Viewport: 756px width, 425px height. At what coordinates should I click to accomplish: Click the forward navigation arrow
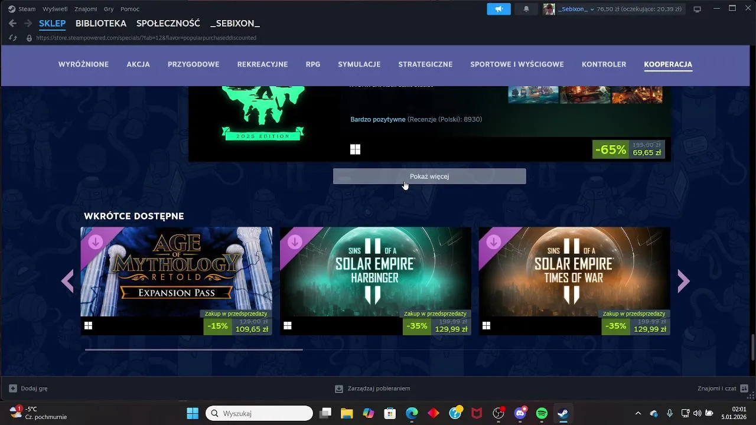(28, 24)
